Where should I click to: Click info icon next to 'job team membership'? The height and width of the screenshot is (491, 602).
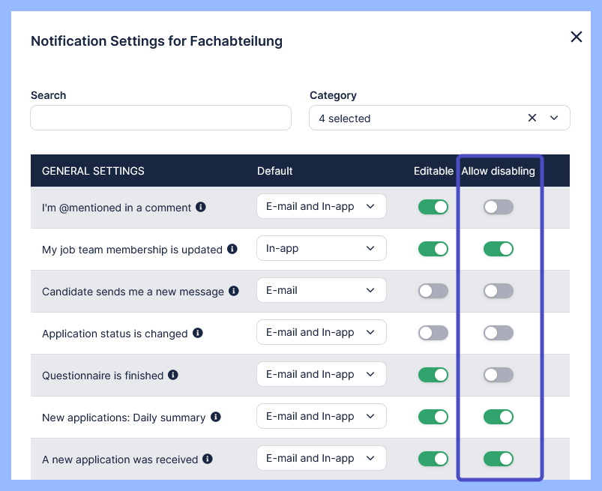pyautogui.click(x=232, y=249)
